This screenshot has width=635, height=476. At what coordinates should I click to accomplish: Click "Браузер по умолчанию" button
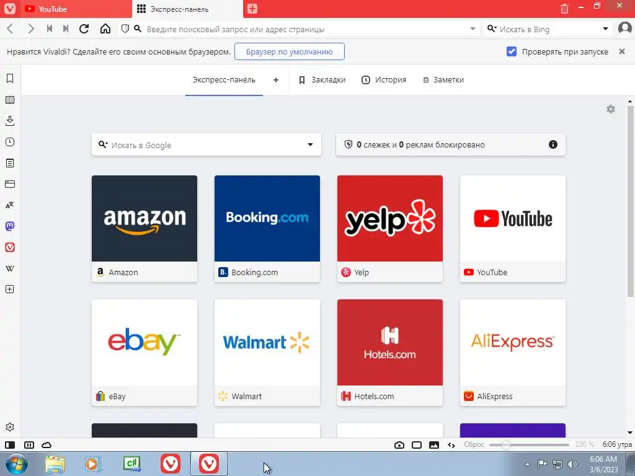pyautogui.click(x=289, y=51)
